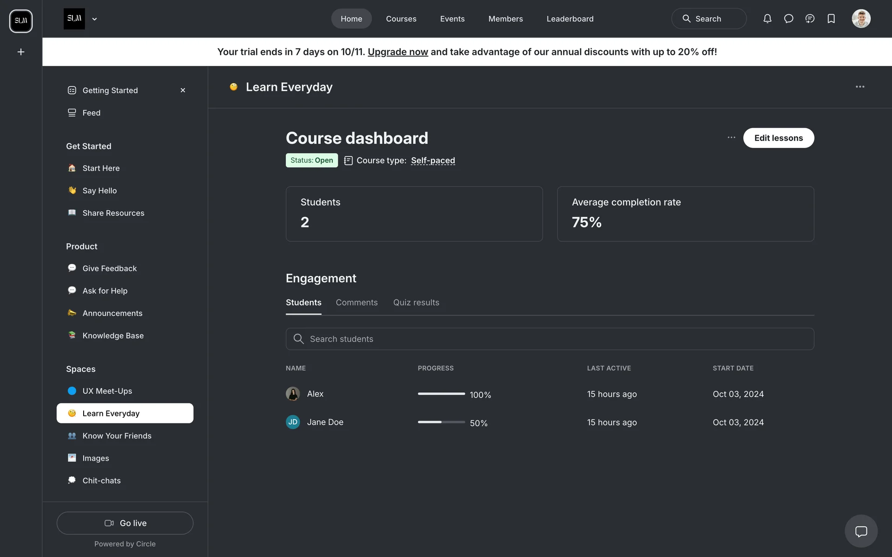Click the plus icon to add community
Image resolution: width=892 pixels, height=557 pixels.
[x=21, y=52]
